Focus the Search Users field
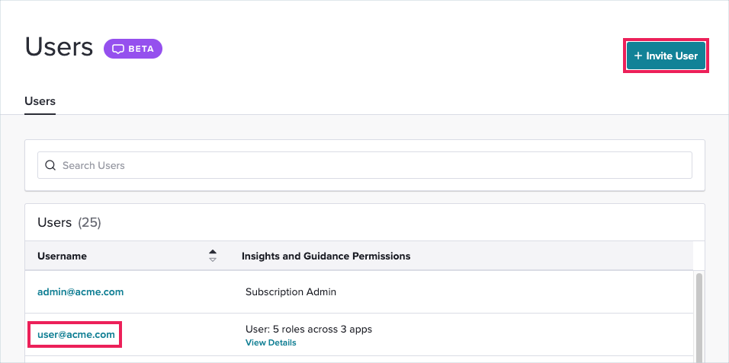 364,165
